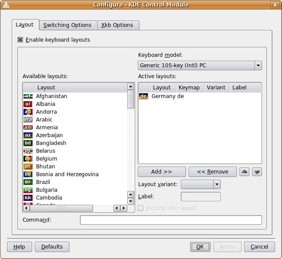The image size is (282, 259).
Task: Click scroll-down arrow at bottom of layouts list
Action: pyautogui.click(x=131, y=201)
